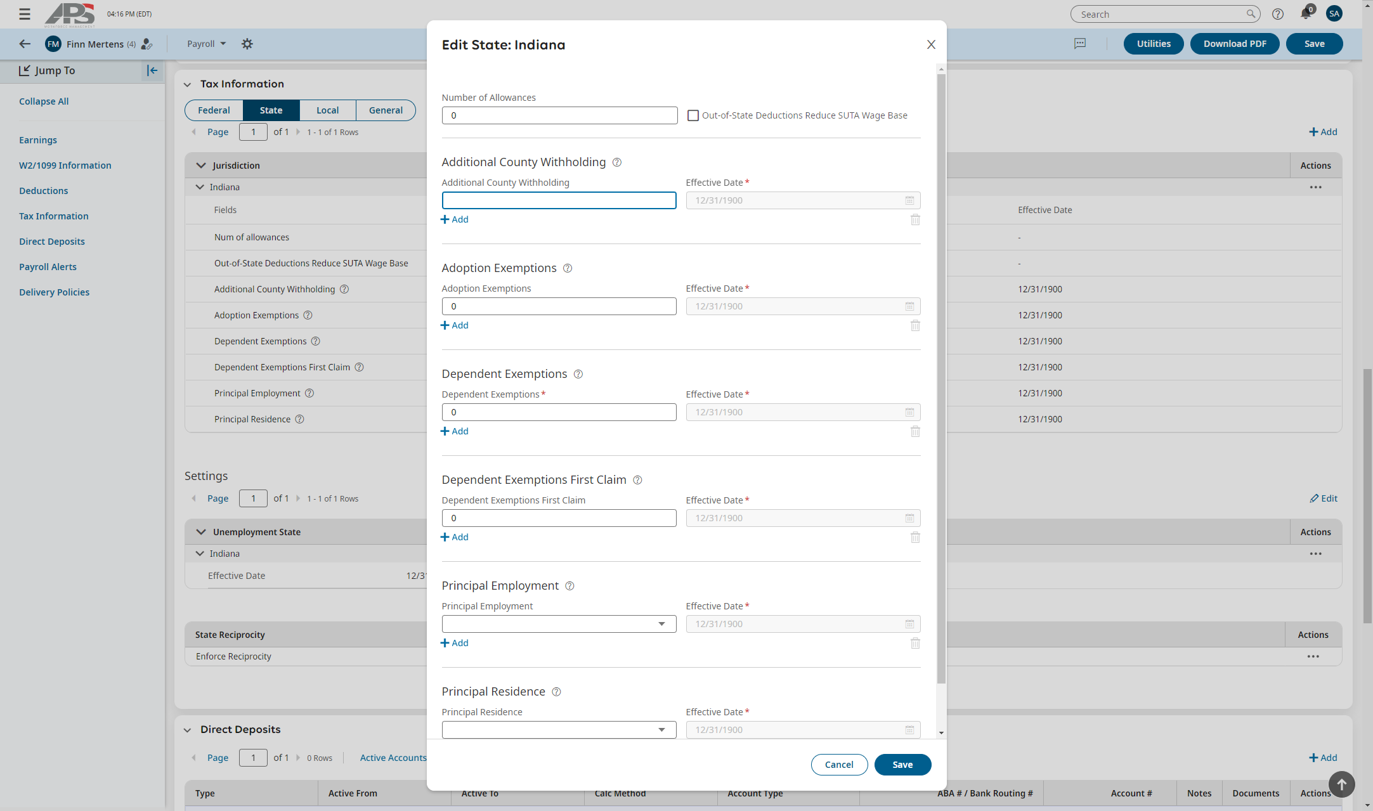The height and width of the screenshot is (811, 1373).
Task: Open calendar for Dependent Exemptions effective date
Action: coord(909,412)
